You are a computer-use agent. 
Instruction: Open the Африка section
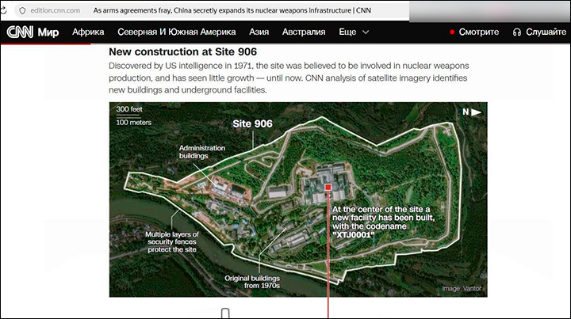(x=88, y=32)
